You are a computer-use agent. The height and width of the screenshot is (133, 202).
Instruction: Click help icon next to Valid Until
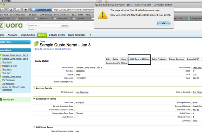point(74,78)
